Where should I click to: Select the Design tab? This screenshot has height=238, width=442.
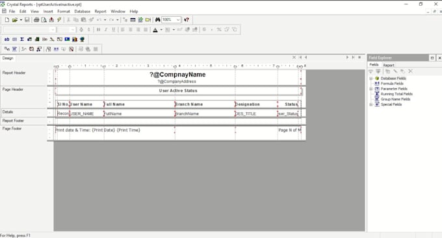click(x=8, y=58)
